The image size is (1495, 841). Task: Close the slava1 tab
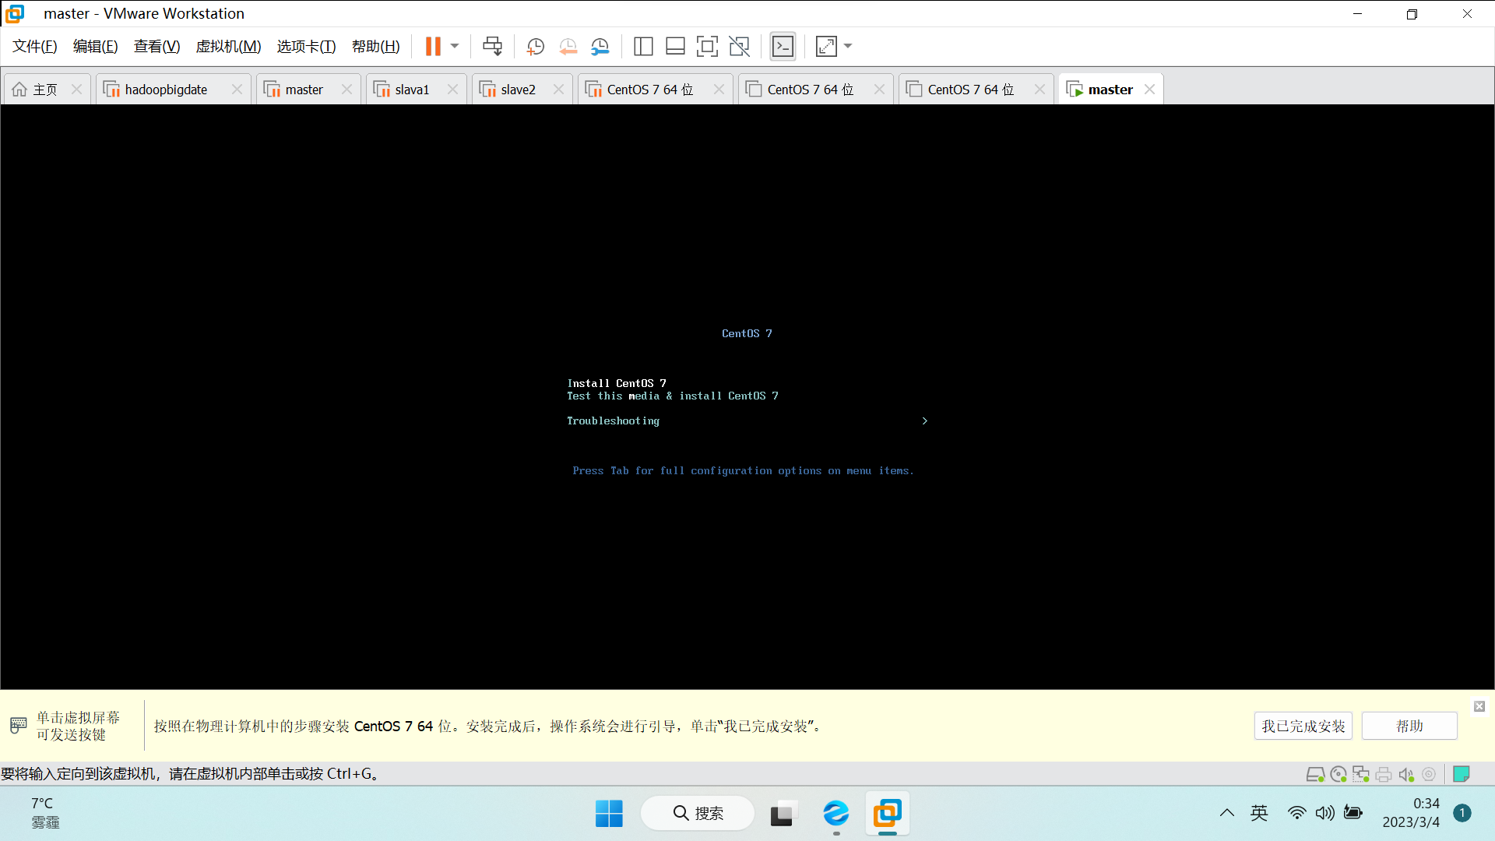click(452, 90)
